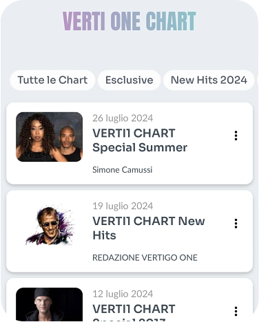This screenshot has height=322, width=259.
Task: Select the Esclusive filter chip
Action: [129, 80]
